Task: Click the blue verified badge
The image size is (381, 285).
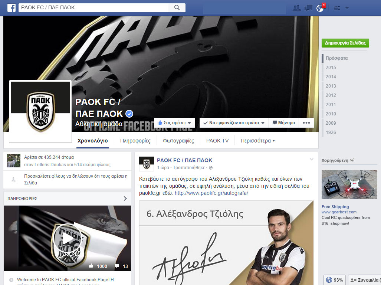Action: pyautogui.click(x=129, y=114)
